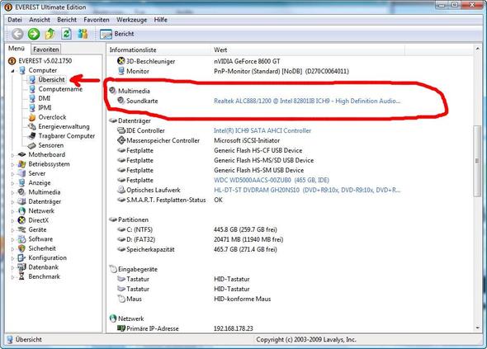The width and height of the screenshot is (487, 349).
Task: Click the Overclock flame icon
Action: point(32,117)
